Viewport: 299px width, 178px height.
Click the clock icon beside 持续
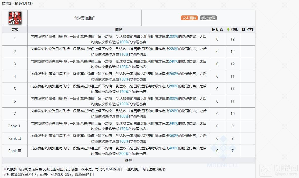tap(244, 30)
